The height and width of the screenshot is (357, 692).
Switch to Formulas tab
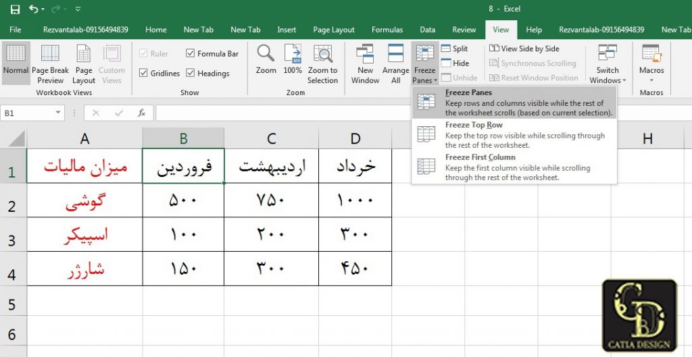[387, 30]
